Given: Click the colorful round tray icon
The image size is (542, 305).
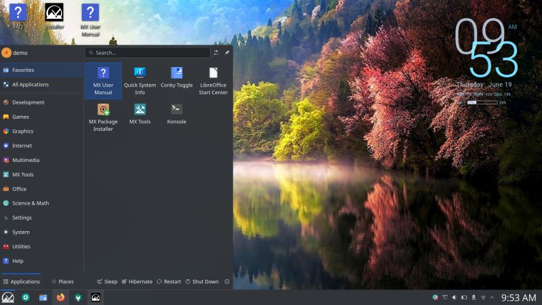Looking at the screenshot, I should (x=435, y=298).
